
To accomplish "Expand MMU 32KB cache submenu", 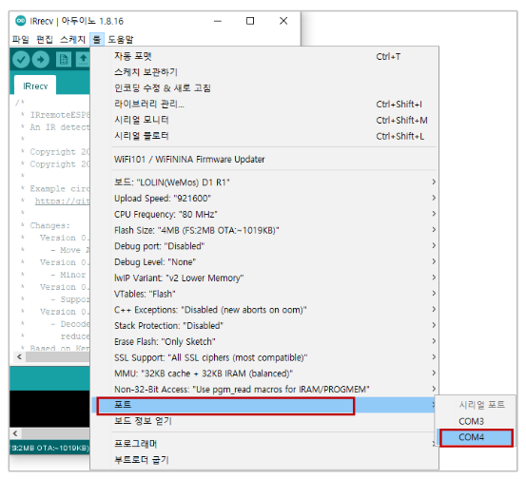I will [264, 374].
